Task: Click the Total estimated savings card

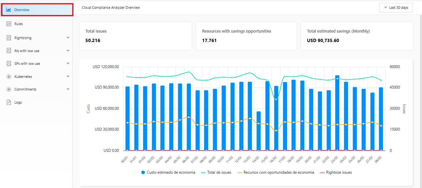Action: [x=357, y=36]
